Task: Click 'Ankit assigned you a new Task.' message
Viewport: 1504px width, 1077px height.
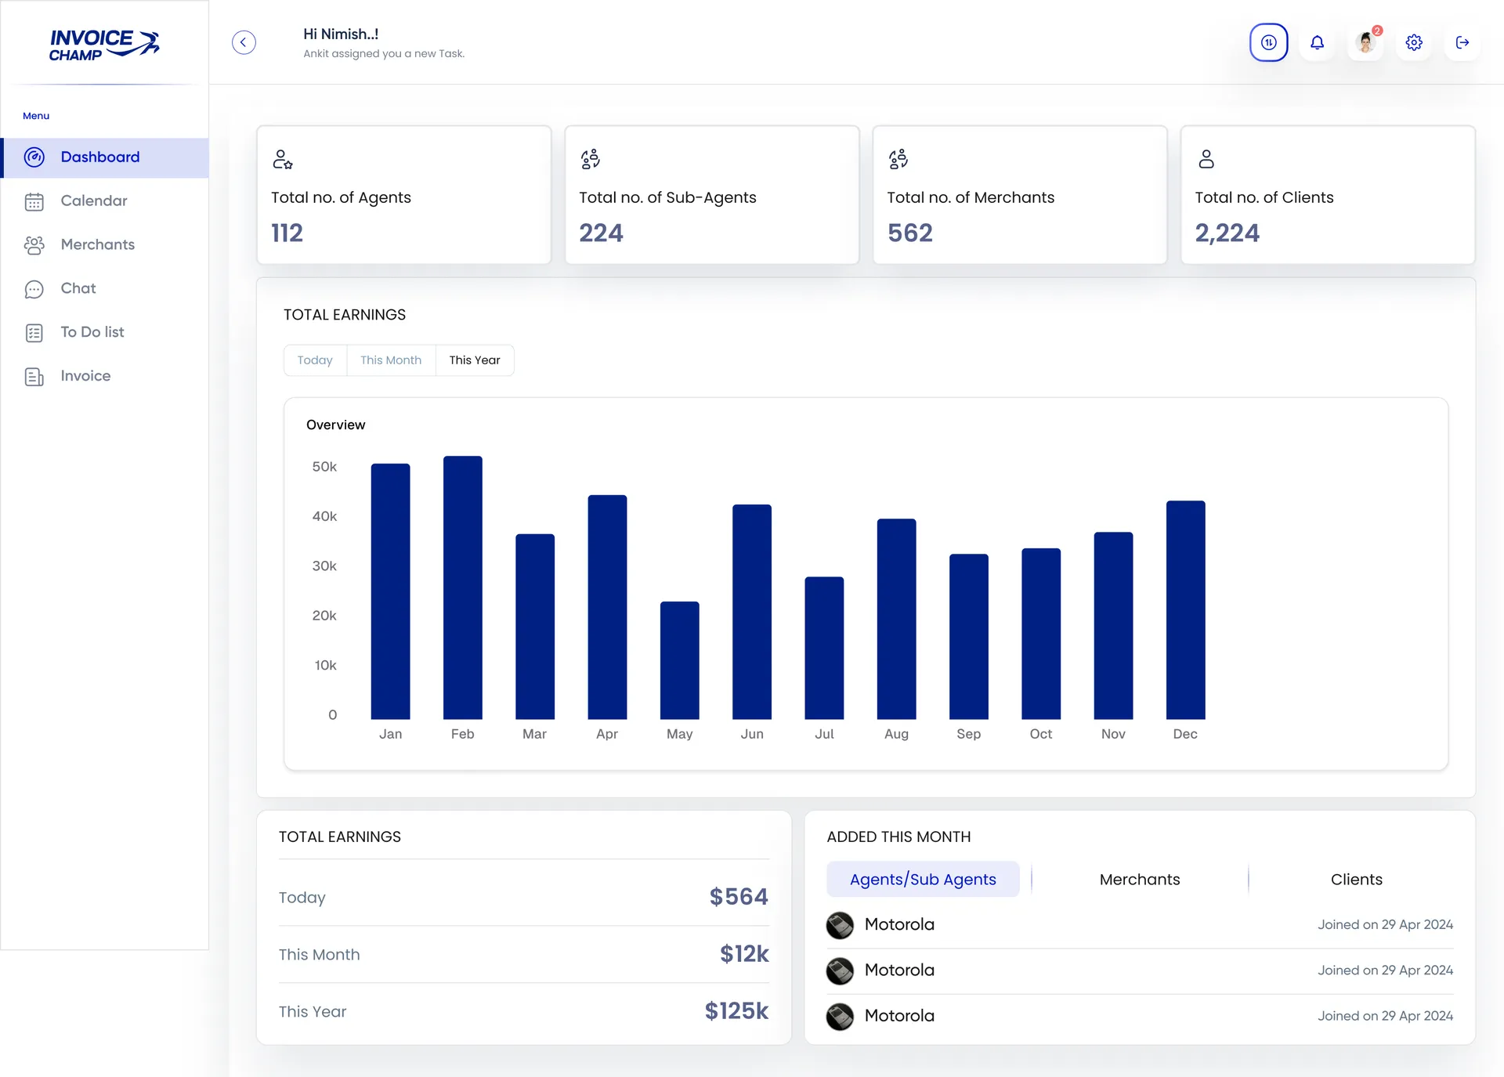Action: [384, 54]
